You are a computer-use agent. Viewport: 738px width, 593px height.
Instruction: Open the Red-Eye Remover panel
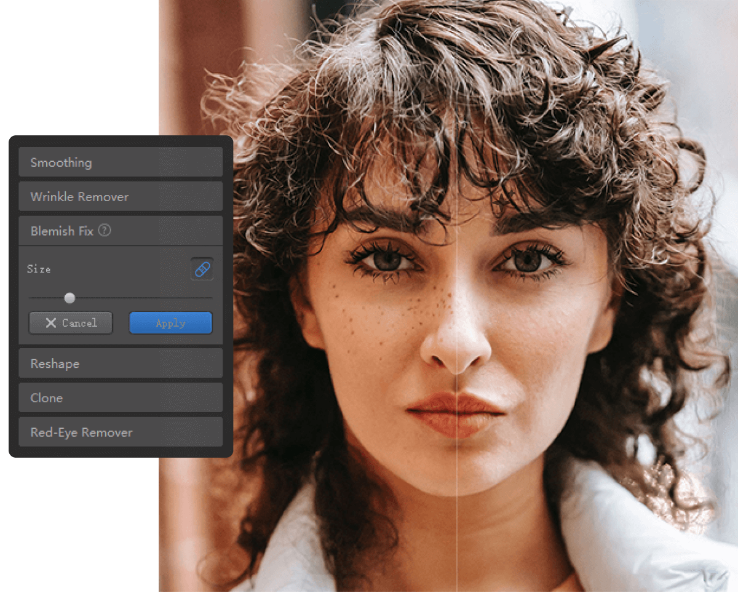point(121,432)
